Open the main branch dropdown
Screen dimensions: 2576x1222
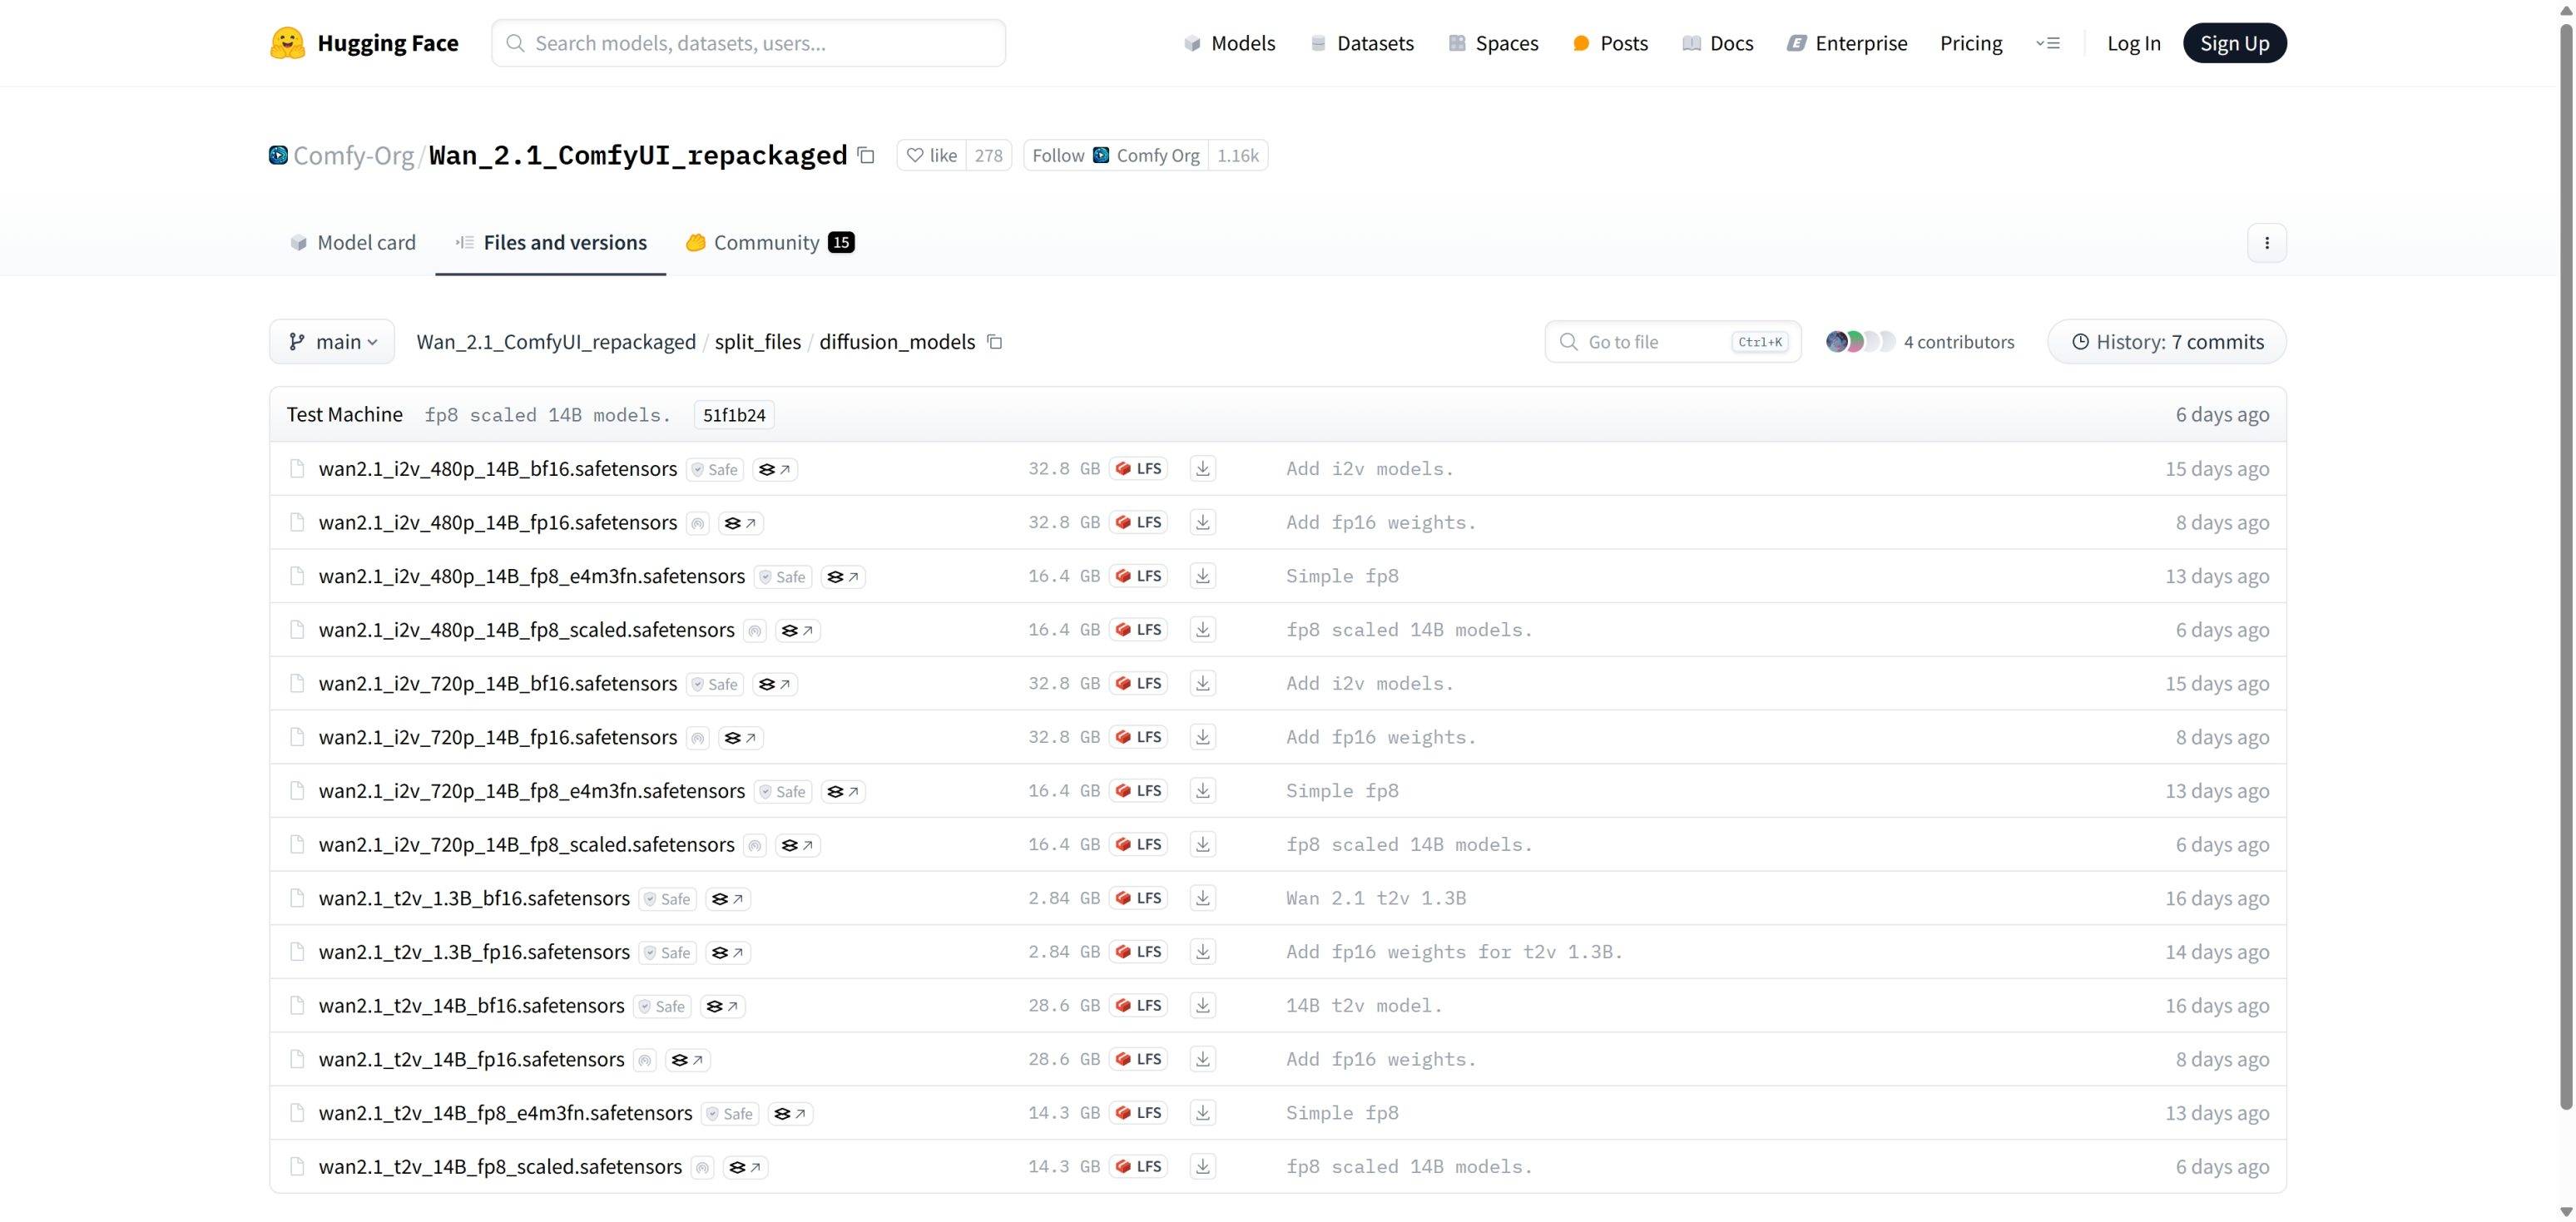pos(332,342)
